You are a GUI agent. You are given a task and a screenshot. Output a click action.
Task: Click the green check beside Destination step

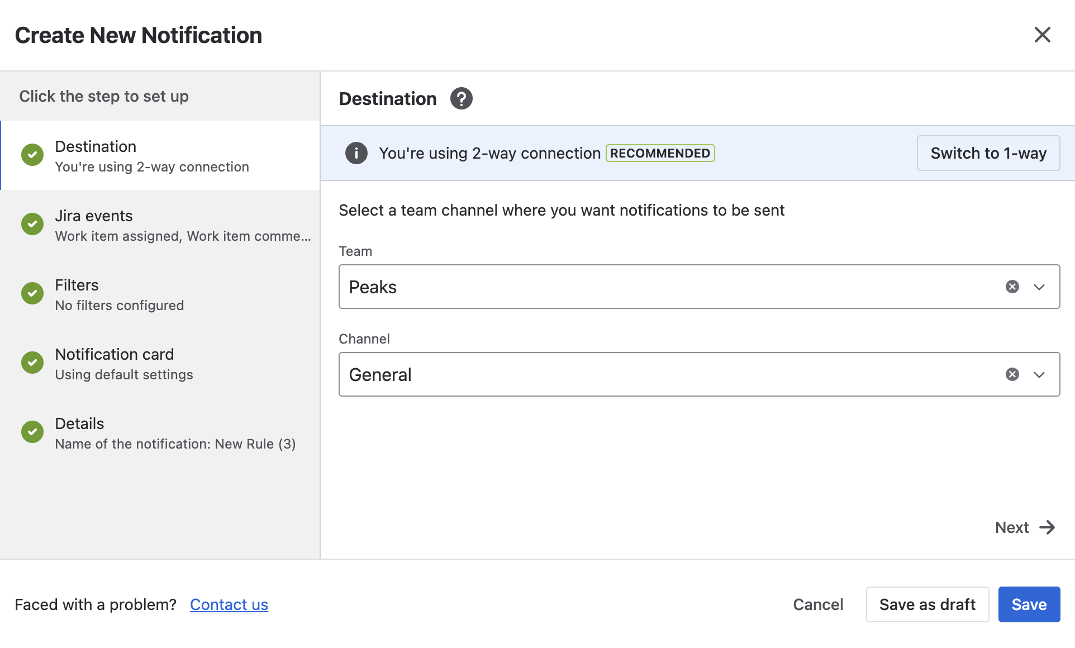(x=32, y=155)
